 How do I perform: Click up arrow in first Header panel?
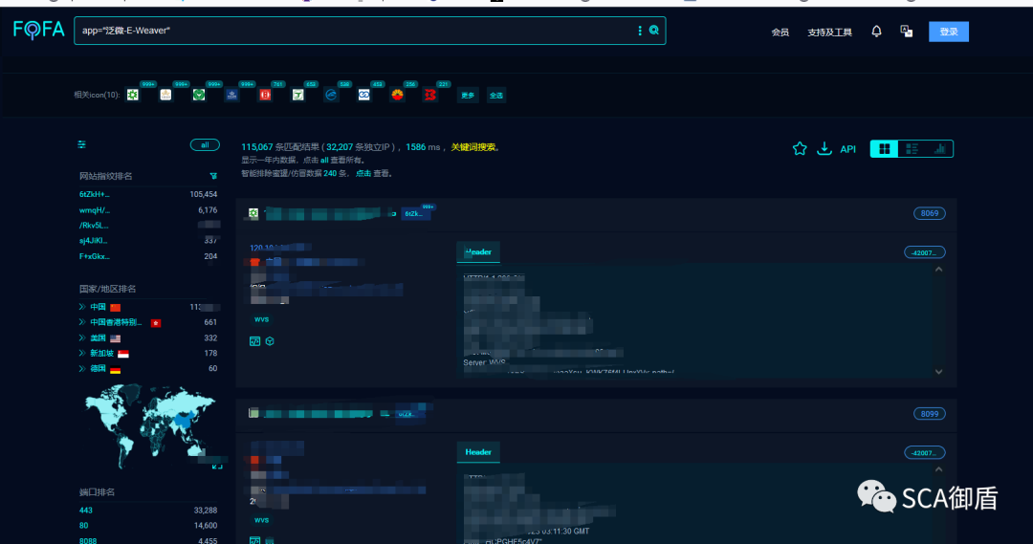point(939,270)
